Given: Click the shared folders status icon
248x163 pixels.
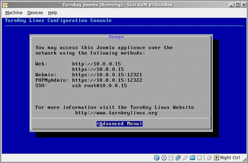Looking at the screenshot, I should [x=192, y=158].
